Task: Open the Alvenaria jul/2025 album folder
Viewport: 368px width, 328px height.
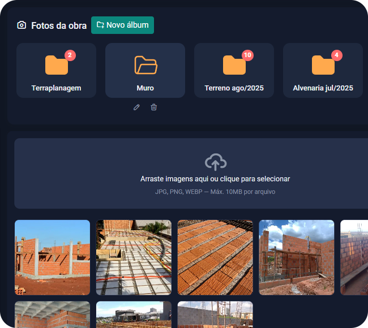Action: pos(323,70)
